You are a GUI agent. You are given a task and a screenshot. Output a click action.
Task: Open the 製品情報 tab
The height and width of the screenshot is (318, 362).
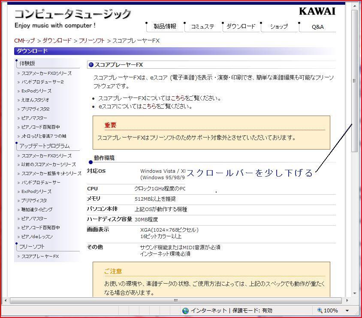[165, 27]
